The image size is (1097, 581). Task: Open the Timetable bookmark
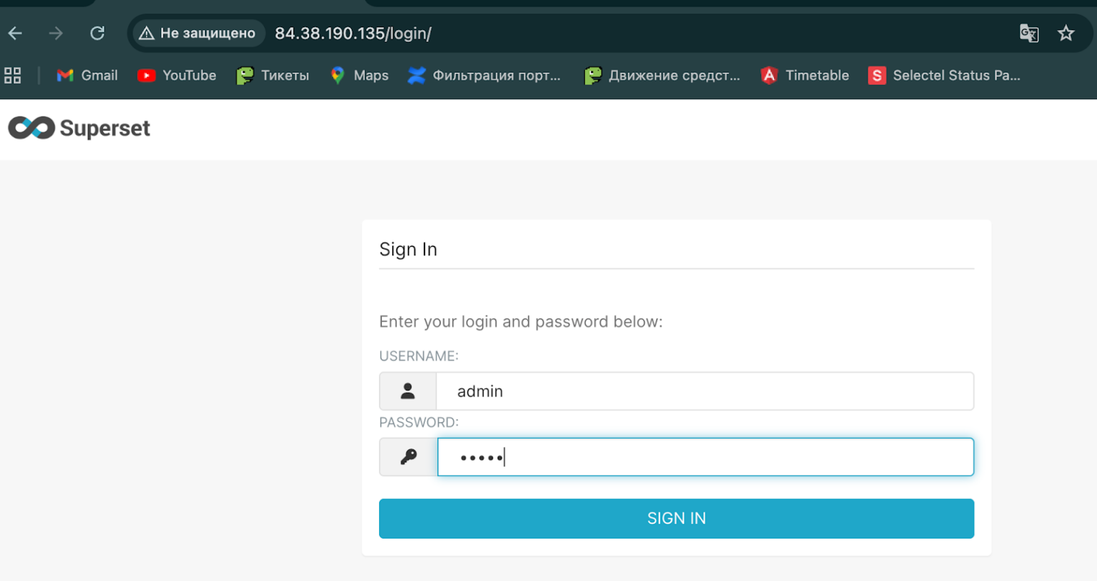[x=805, y=76]
